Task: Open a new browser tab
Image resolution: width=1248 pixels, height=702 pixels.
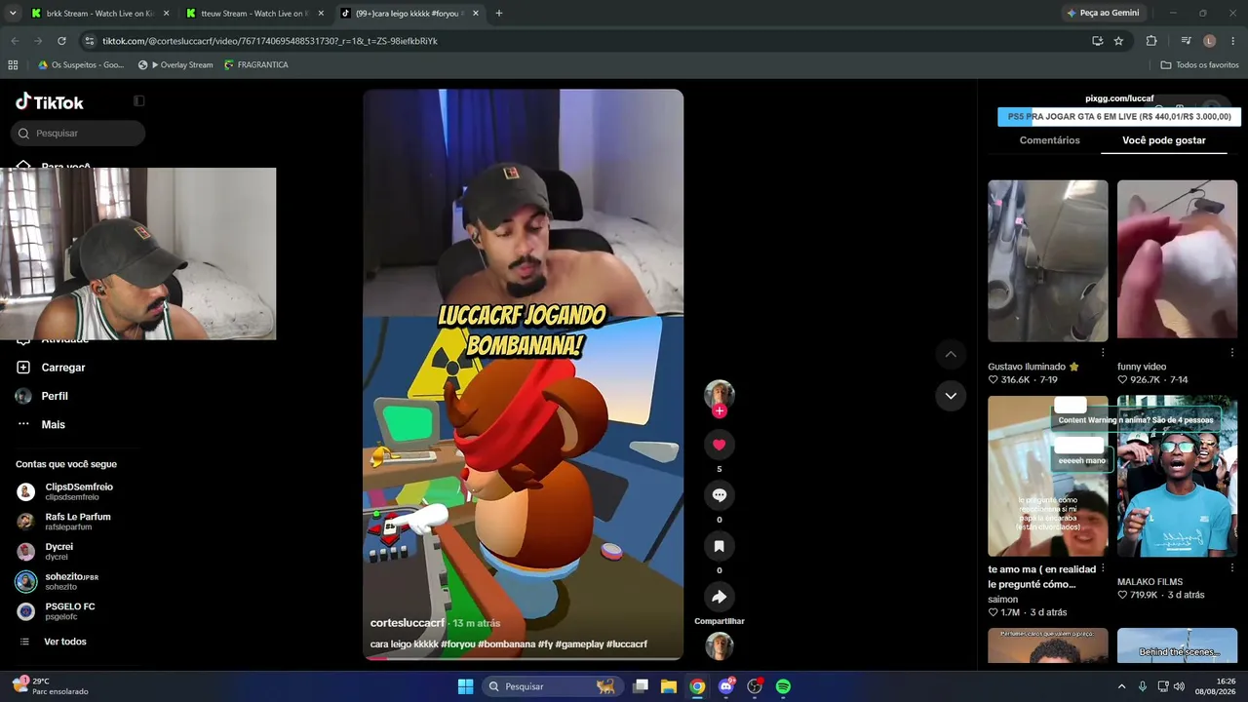Action: (499, 14)
